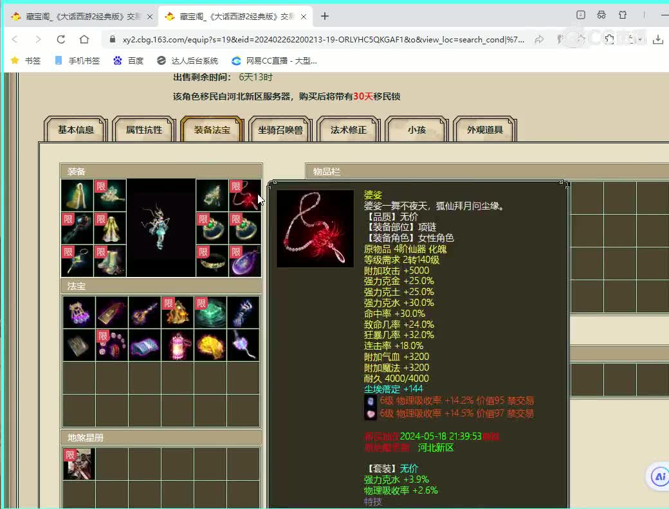Open a new browser tab
This screenshot has width=669, height=509.
coord(325,16)
